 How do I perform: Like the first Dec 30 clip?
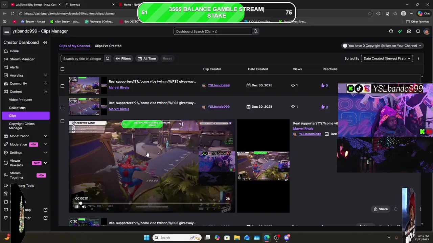tap(323, 85)
